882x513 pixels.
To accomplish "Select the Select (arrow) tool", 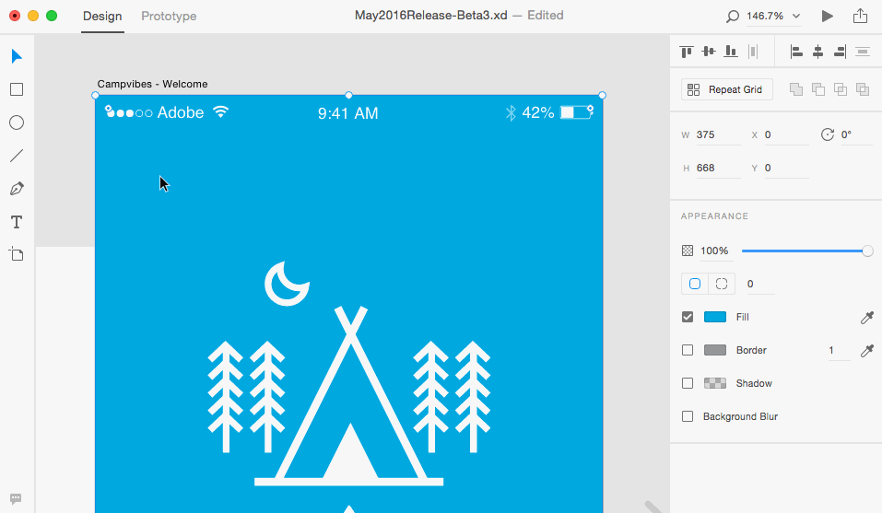I will click(x=17, y=56).
